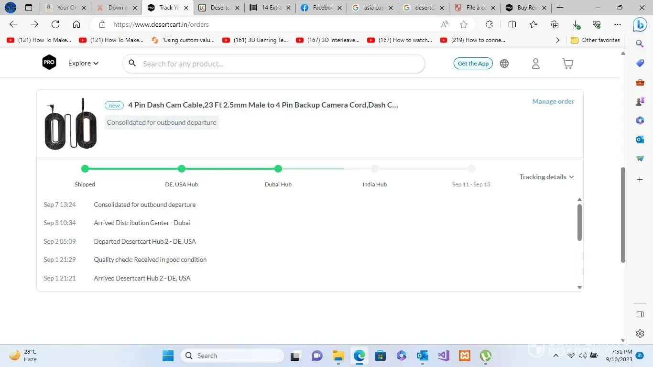Open the Other favorites folder
653x367 pixels.
coord(595,40)
